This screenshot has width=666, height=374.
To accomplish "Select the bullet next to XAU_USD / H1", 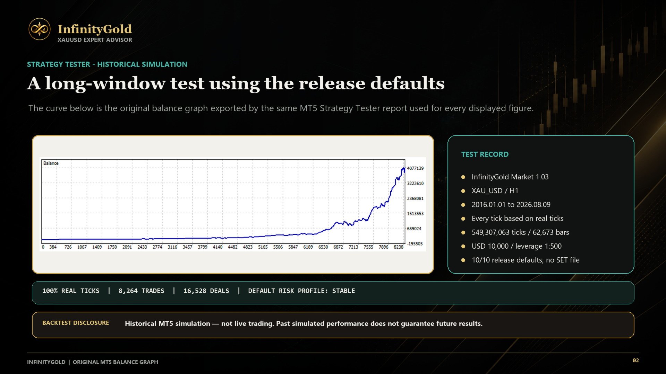I will [x=463, y=191].
